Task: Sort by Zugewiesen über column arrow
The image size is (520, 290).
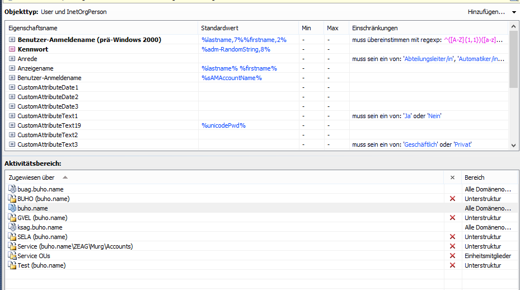Action: point(65,177)
